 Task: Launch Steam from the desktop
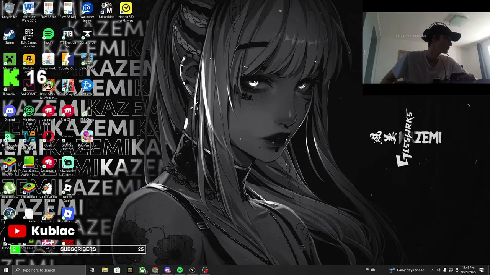(x=10, y=36)
